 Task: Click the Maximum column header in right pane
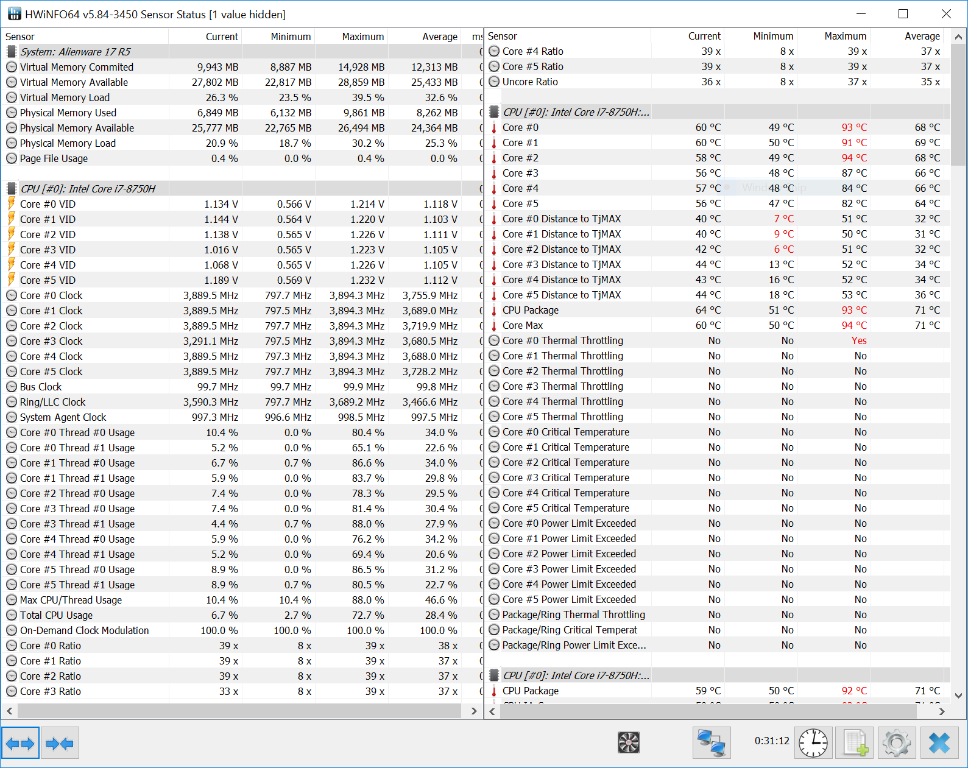click(x=835, y=37)
